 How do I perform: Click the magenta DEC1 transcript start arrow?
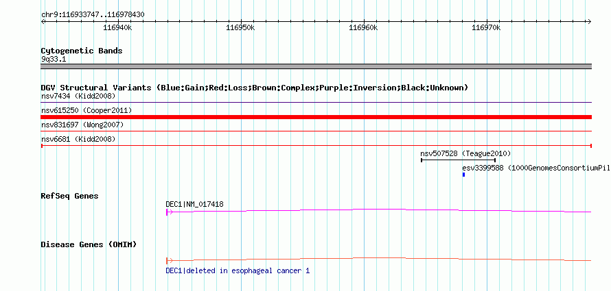pyautogui.click(x=169, y=212)
